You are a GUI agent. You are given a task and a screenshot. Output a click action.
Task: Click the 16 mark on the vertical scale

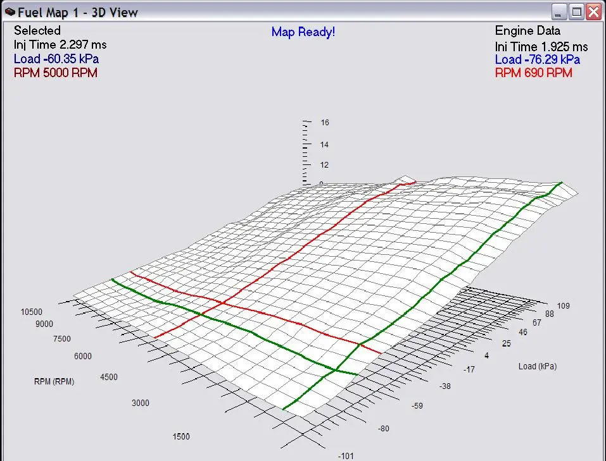tap(324, 122)
